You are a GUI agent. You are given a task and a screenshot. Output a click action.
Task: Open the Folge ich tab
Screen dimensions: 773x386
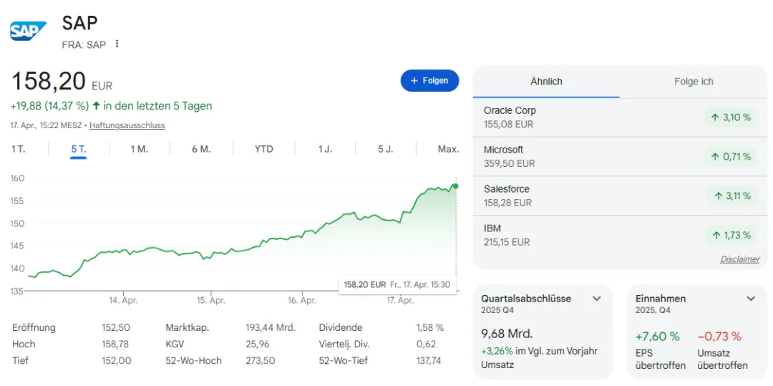pos(694,82)
